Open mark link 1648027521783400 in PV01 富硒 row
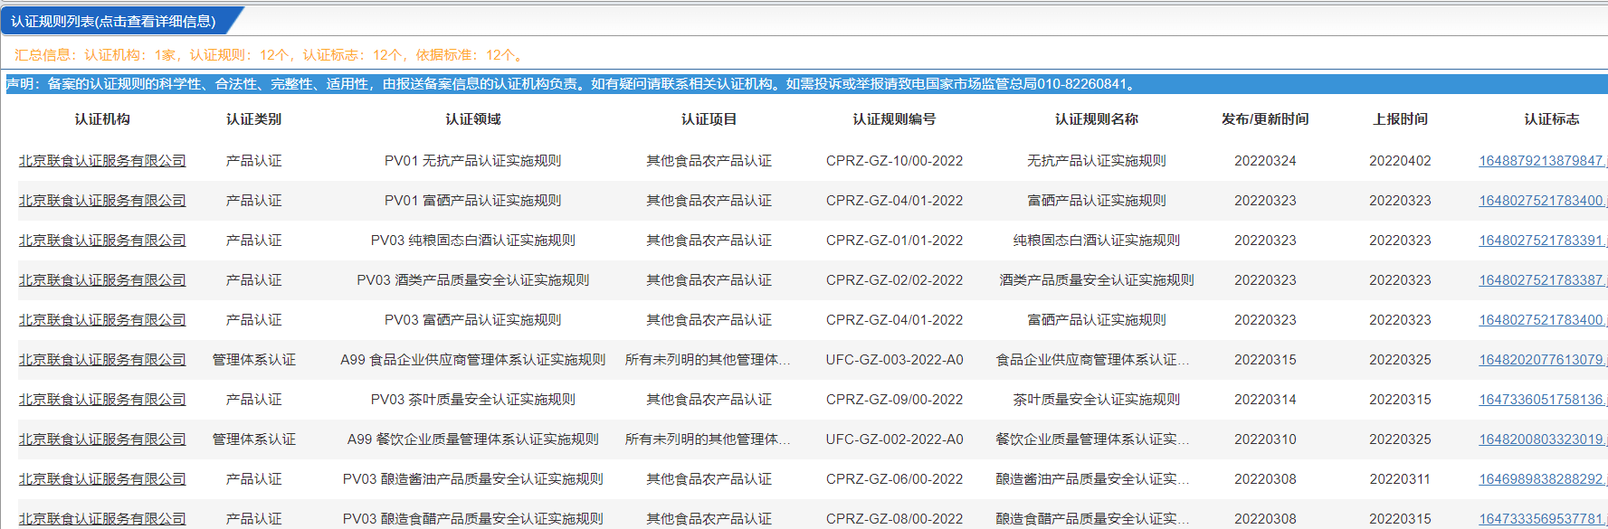The width and height of the screenshot is (1608, 529). point(1543,201)
